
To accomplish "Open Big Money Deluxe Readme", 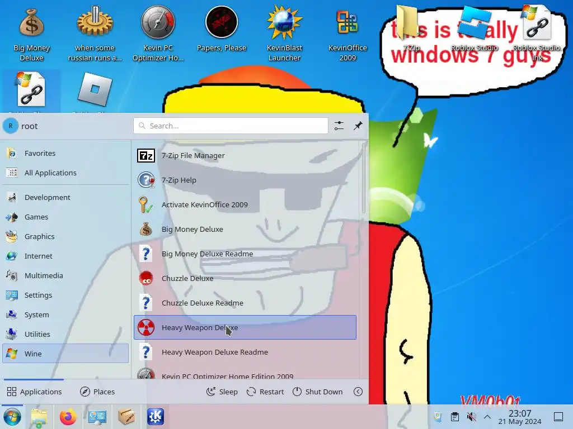I will pos(245,254).
